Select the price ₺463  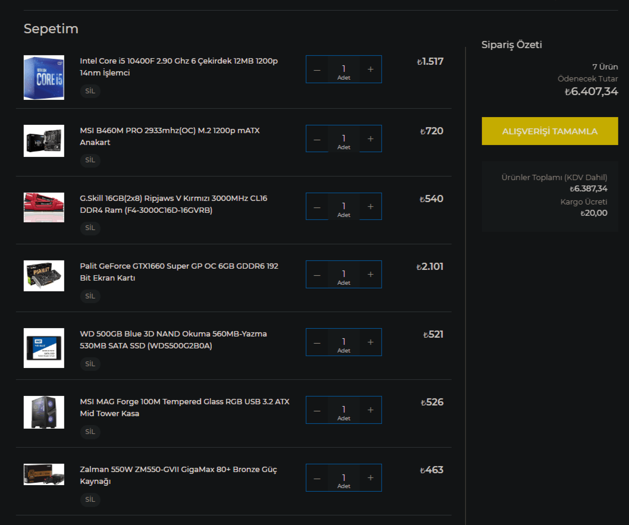click(x=431, y=470)
